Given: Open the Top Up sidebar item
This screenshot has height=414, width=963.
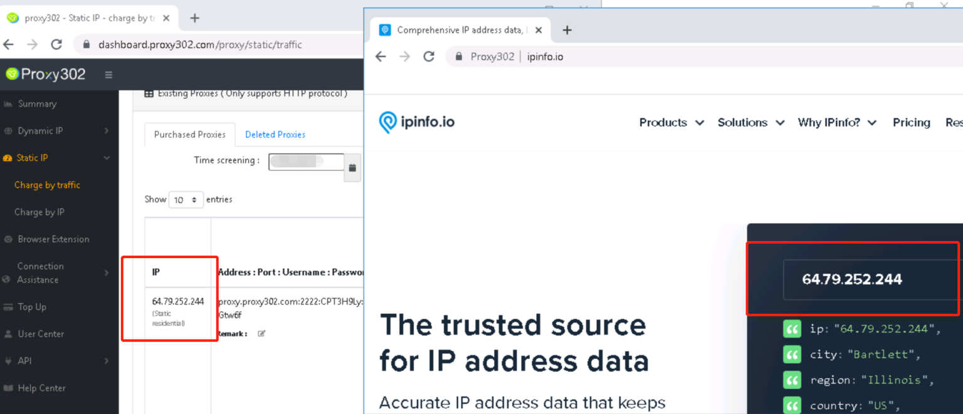Looking at the screenshot, I should click(x=32, y=307).
